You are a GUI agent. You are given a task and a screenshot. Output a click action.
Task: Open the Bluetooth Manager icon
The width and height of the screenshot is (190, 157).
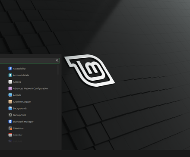click(x=10, y=122)
